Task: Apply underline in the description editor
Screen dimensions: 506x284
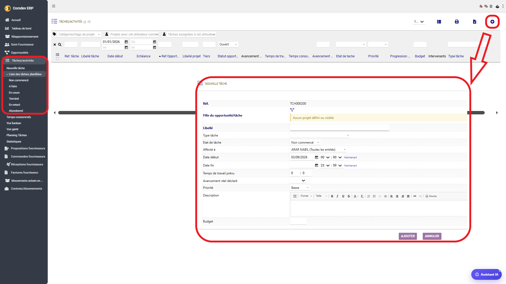Action: pyautogui.click(x=343, y=196)
